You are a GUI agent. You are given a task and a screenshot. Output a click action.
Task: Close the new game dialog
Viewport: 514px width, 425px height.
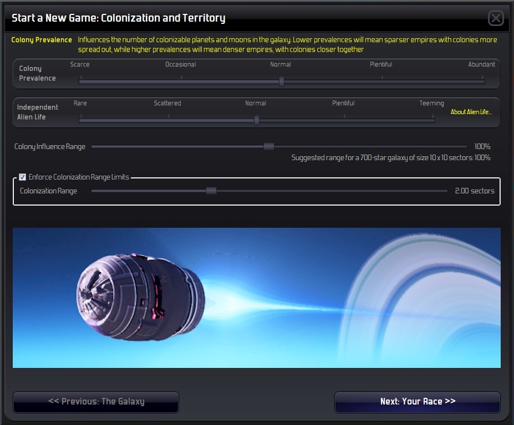click(496, 18)
